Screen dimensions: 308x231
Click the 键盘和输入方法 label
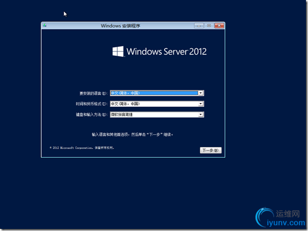pyautogui.click(x=92, y=114)
